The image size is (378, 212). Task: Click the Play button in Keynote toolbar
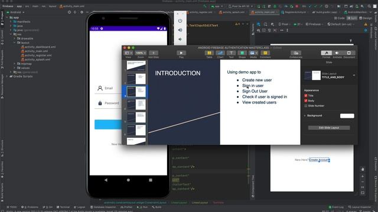click(x=181, y=53)
